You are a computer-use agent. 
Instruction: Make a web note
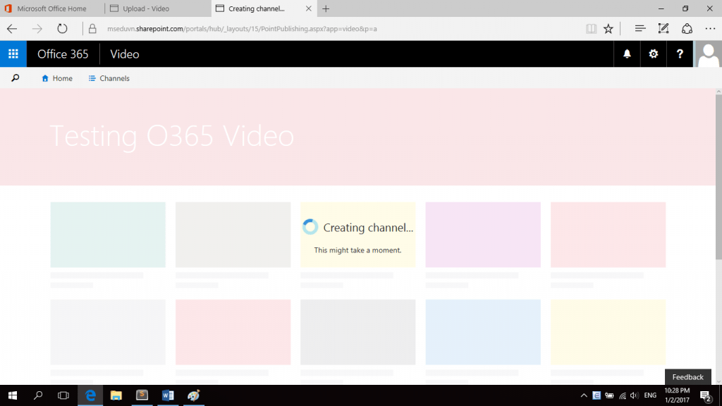click(663, 28)
